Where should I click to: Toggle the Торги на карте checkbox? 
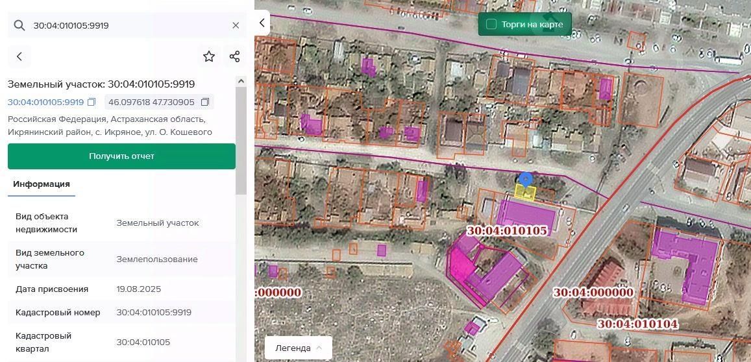491,25
